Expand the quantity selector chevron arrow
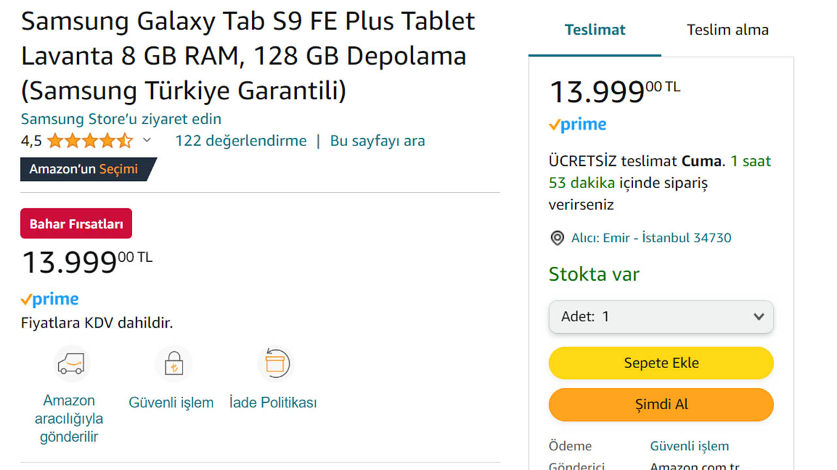This screenshot has height=470, width=837. pos(759,317)
